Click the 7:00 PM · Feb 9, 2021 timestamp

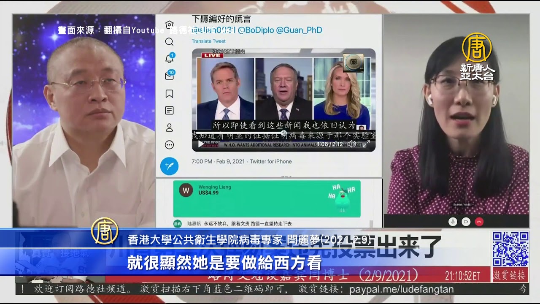coord(219,161)
